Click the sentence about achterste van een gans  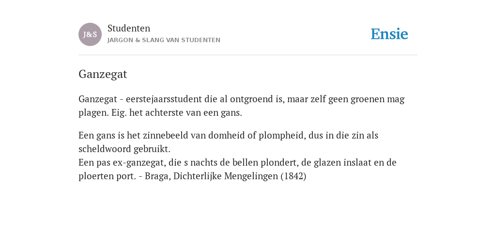coord(176,112)
